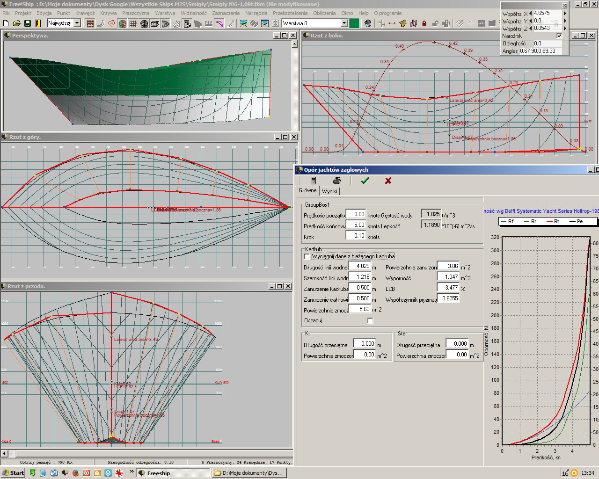Open the Najwyższy precision dropdown
This screenshot has width=599, height=479.
[77, 23]
